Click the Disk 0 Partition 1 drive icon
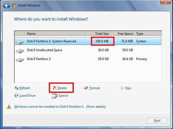Viewport: 173px width, 129px height. [x=20, y=42]
